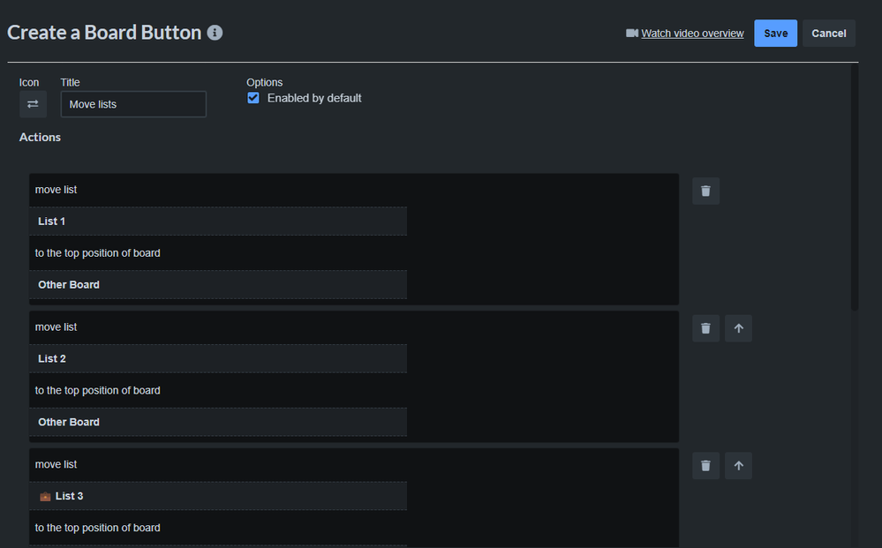
Task: Delete the List 1 move action
Action: [x=705, y=191]
